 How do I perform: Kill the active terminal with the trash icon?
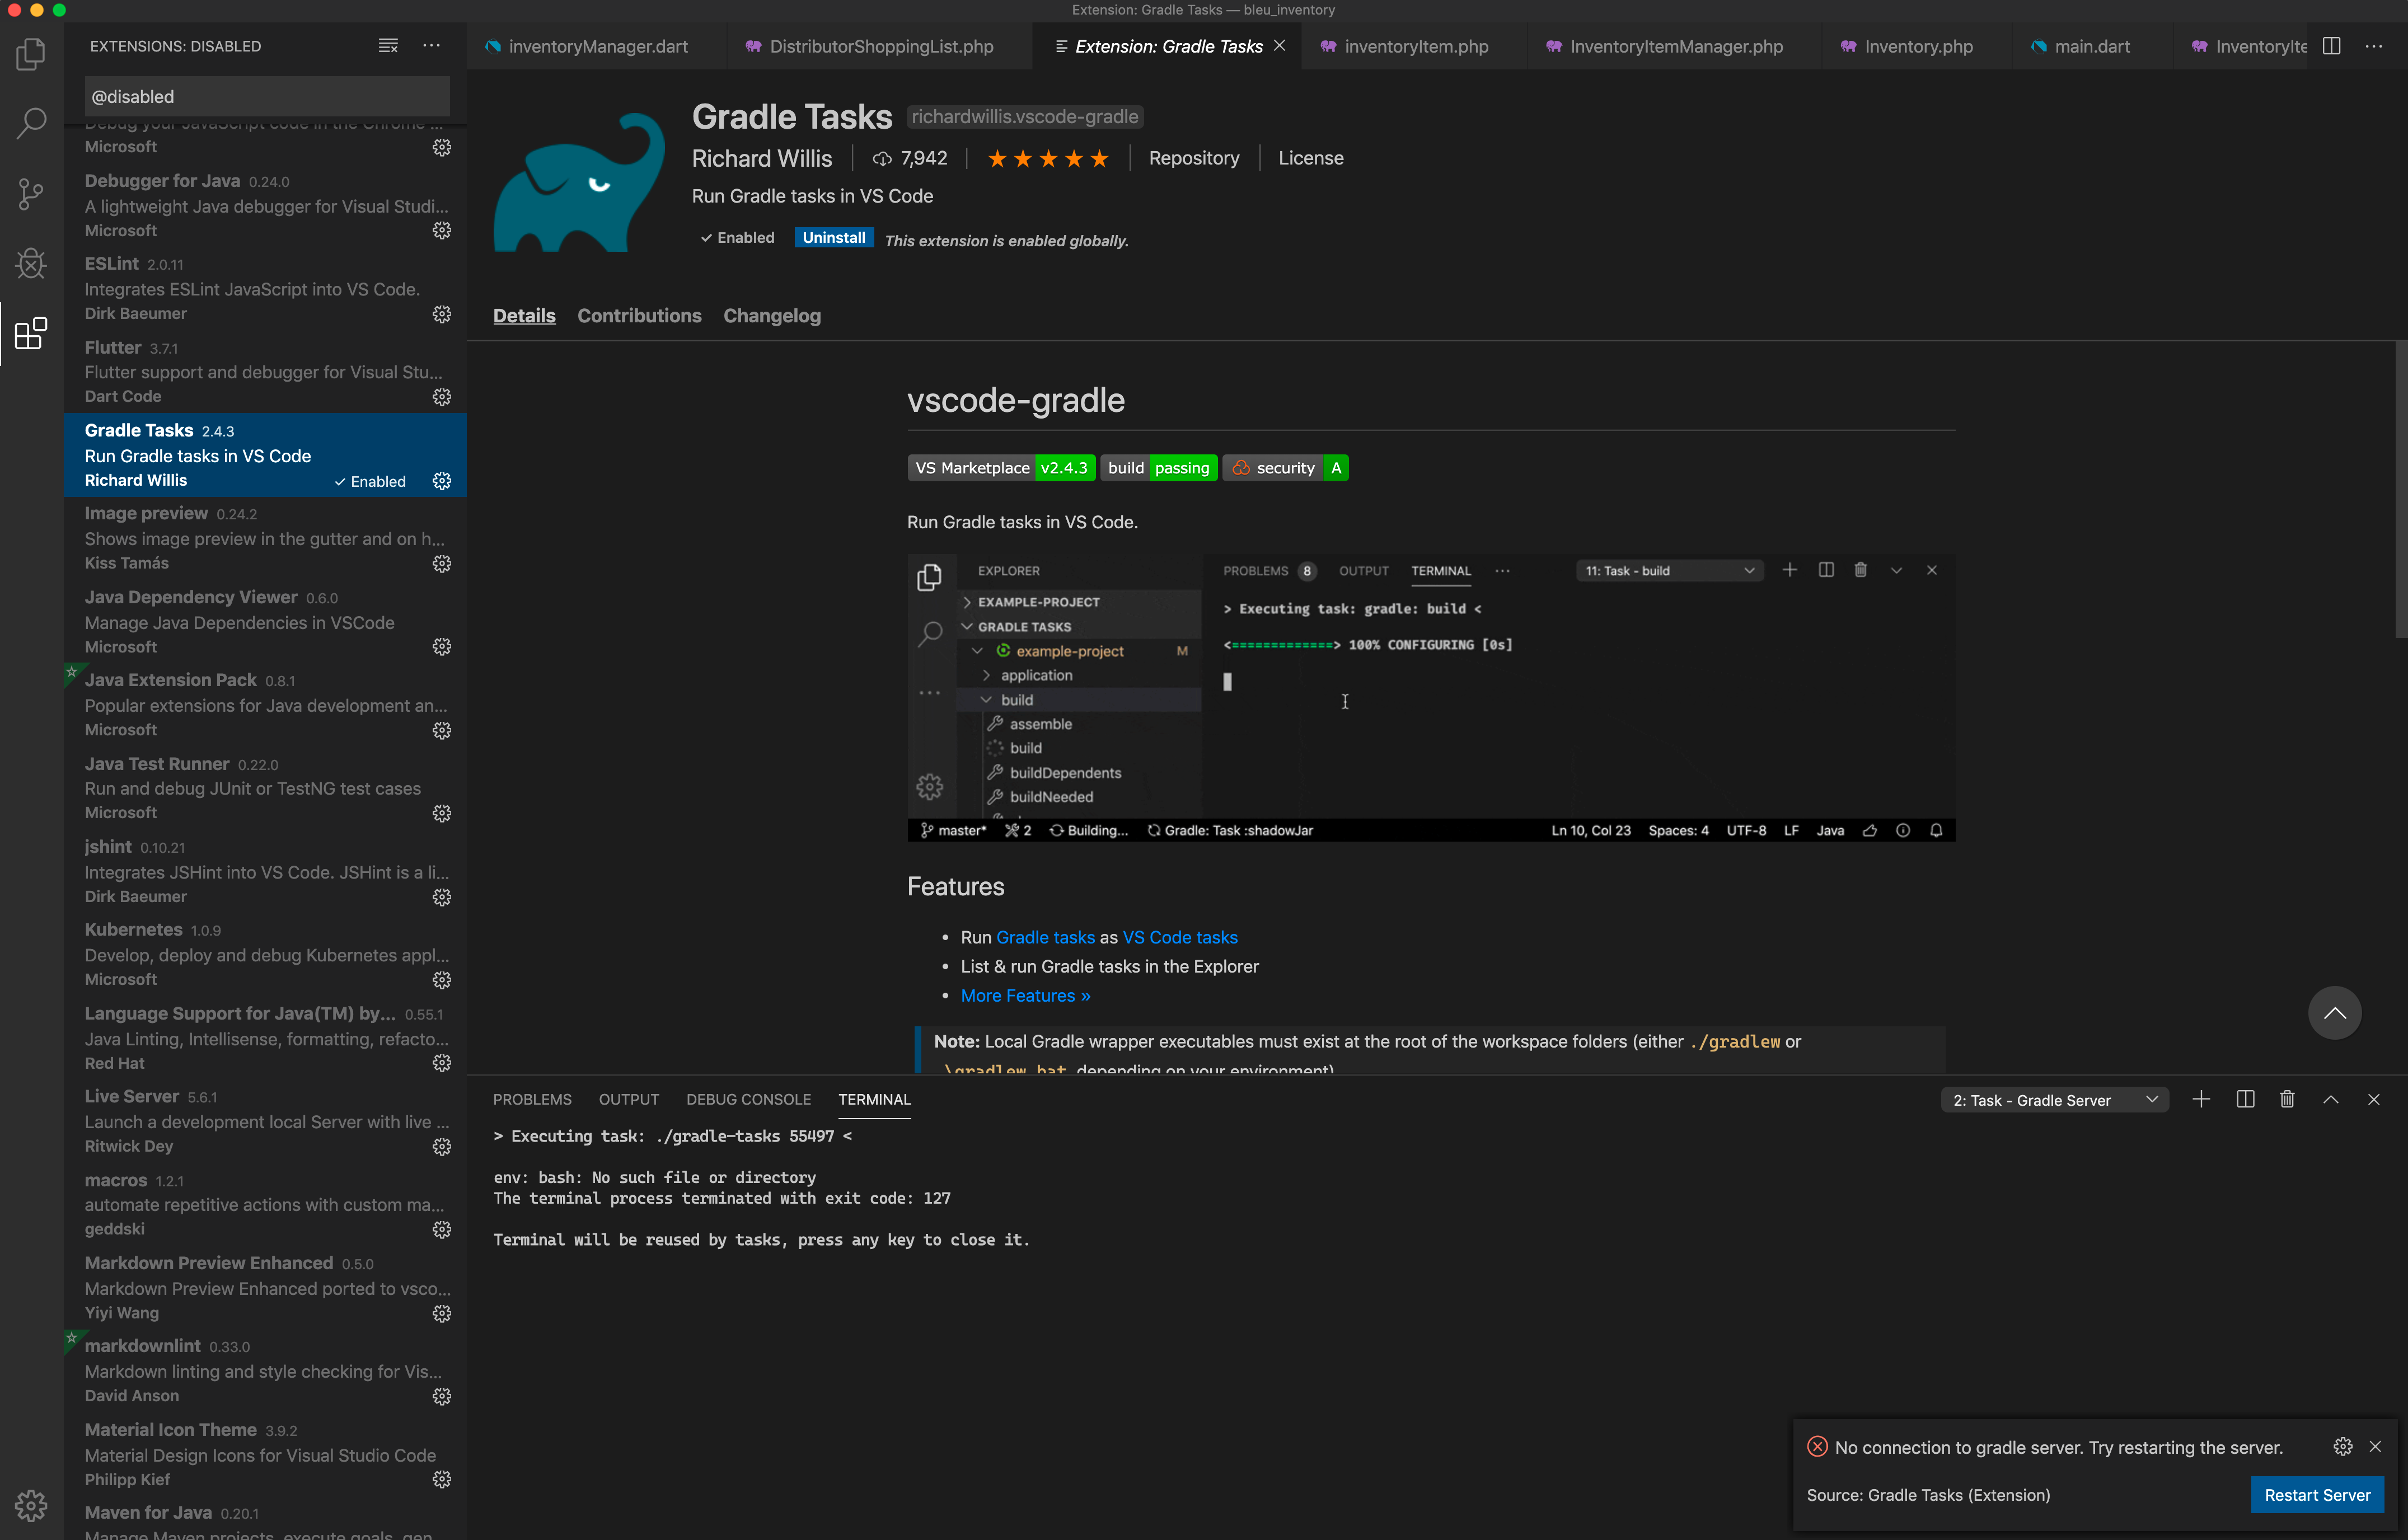tap(2287, 1099)
